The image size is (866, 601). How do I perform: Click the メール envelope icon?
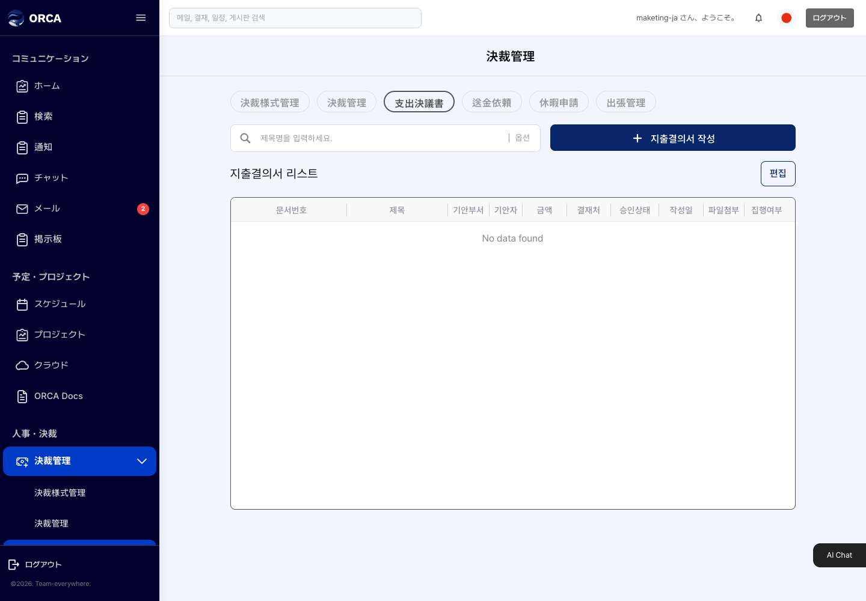22,209
